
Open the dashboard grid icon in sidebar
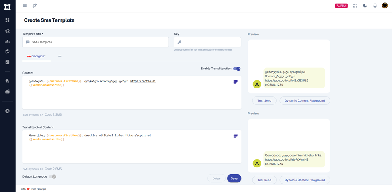point(8,20)
